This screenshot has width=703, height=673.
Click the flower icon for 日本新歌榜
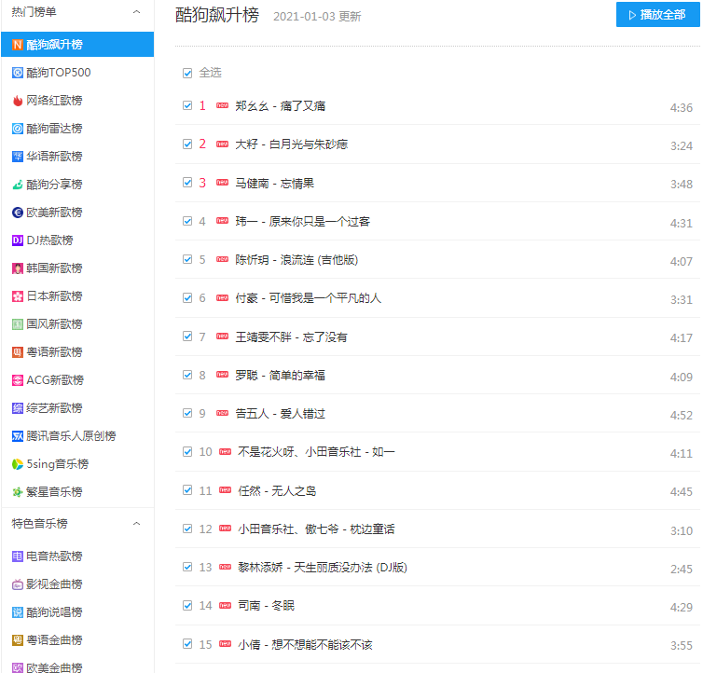tap(17, 296)
